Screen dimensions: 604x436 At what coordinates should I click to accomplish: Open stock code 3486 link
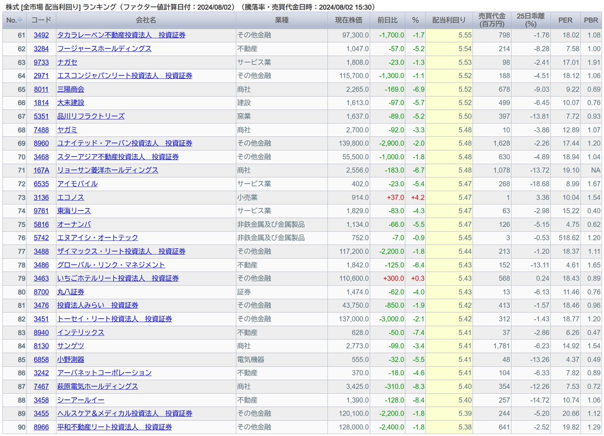(x=41, y=265)
